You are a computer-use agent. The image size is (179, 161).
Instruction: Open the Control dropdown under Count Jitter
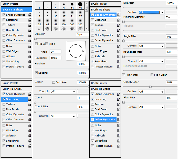63,116
